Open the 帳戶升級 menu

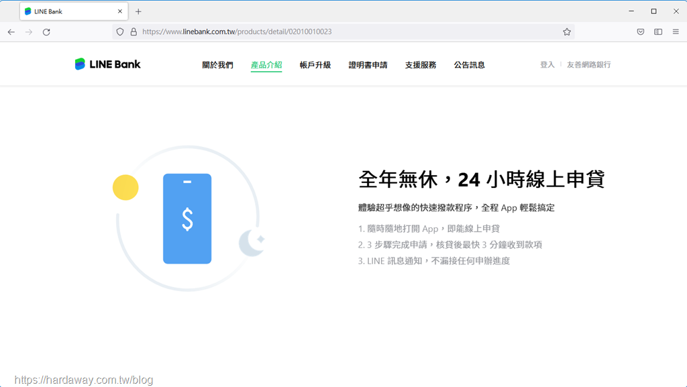coord(315,65)
